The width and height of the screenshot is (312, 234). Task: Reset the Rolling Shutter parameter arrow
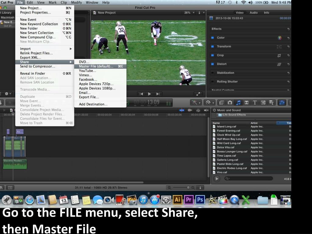point(288,82)
